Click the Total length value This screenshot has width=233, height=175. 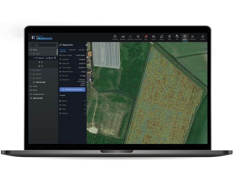coord(82,68)
